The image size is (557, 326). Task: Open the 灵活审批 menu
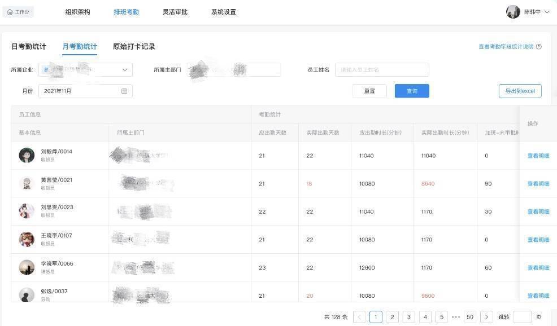click(x=175, y=12)
